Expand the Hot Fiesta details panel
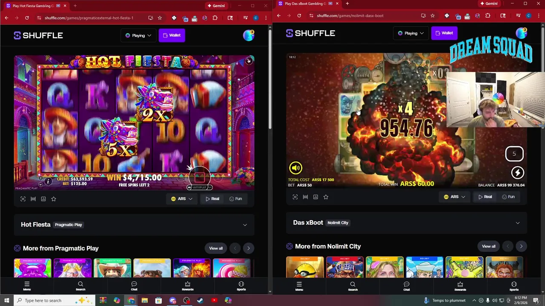 245,225
